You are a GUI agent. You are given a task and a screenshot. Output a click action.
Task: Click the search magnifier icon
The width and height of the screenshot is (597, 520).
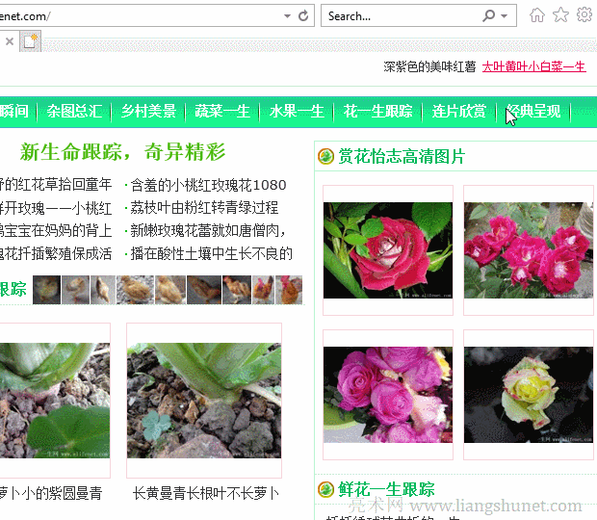click(489, 15)
